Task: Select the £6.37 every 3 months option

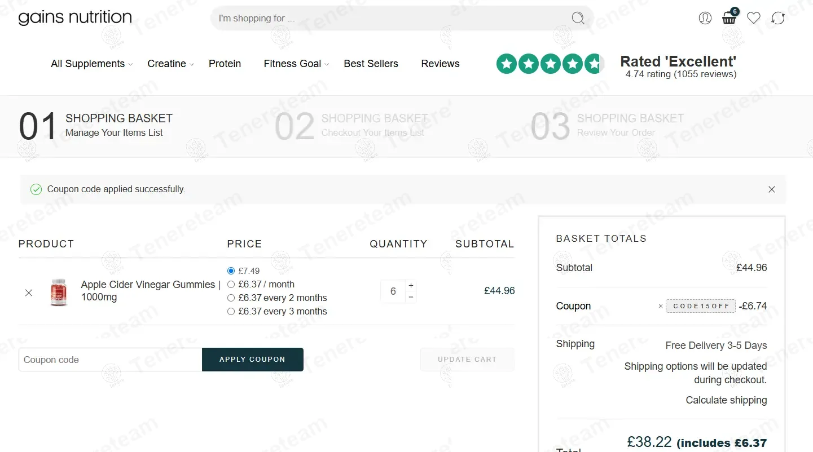Action: coord(231,312)
